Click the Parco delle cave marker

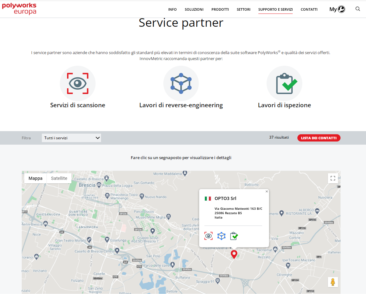[172, 265]
